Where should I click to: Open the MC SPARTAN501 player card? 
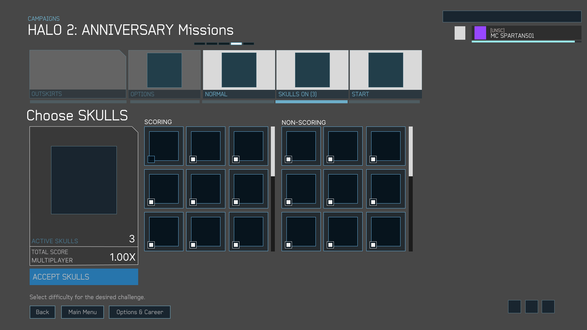click(x=526, y=33)
